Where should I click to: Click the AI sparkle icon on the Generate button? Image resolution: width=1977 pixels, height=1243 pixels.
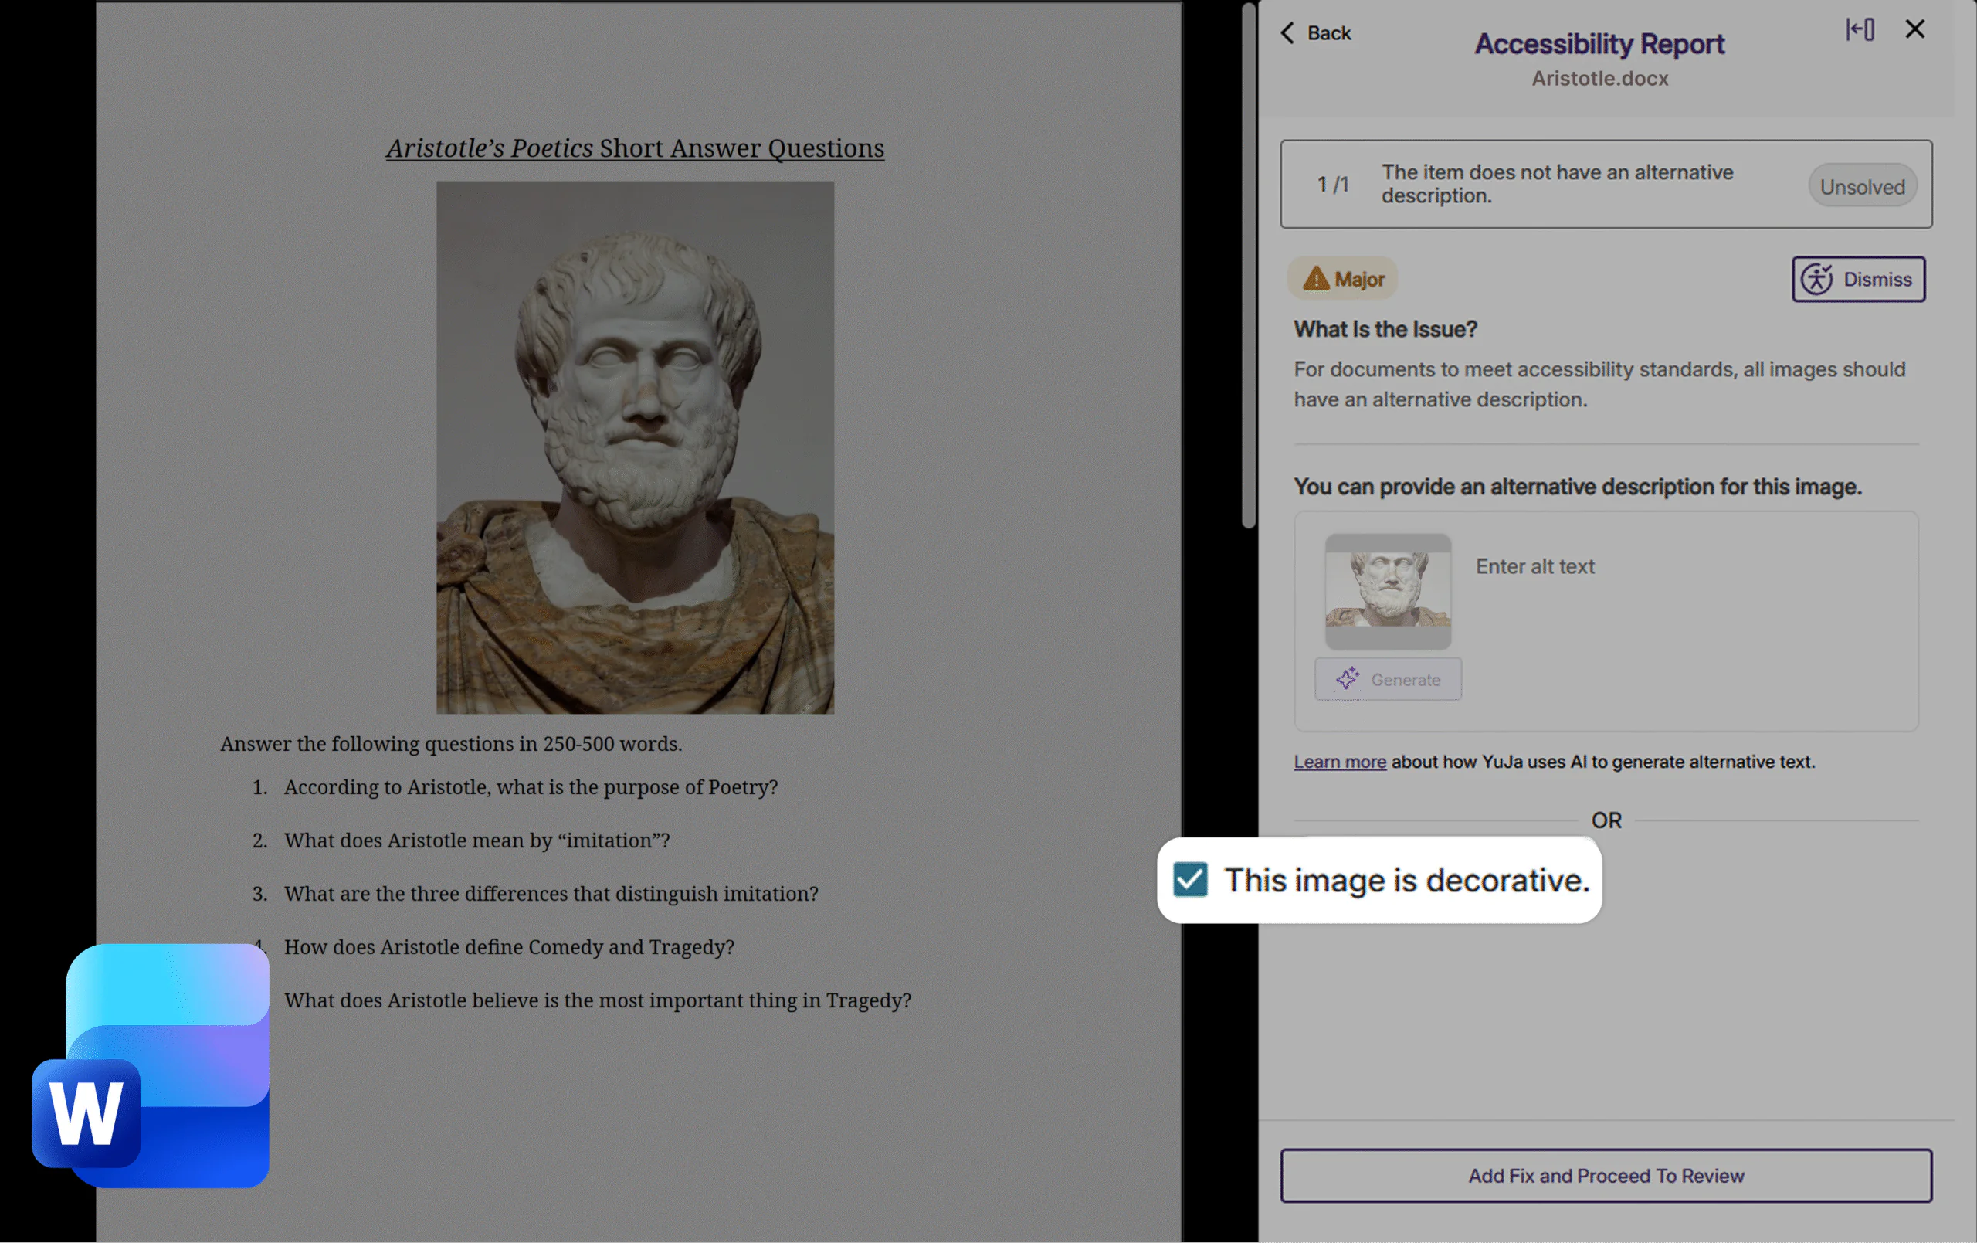[x=1348, y=678]
